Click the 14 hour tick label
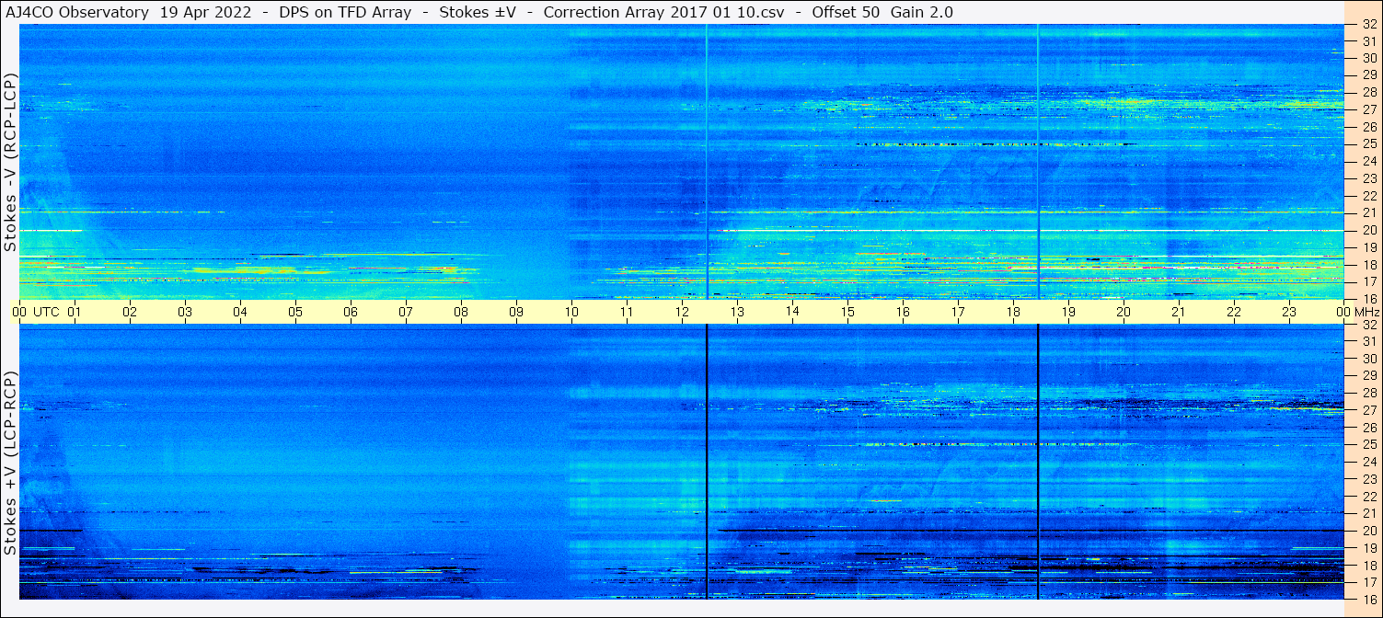 792,312
